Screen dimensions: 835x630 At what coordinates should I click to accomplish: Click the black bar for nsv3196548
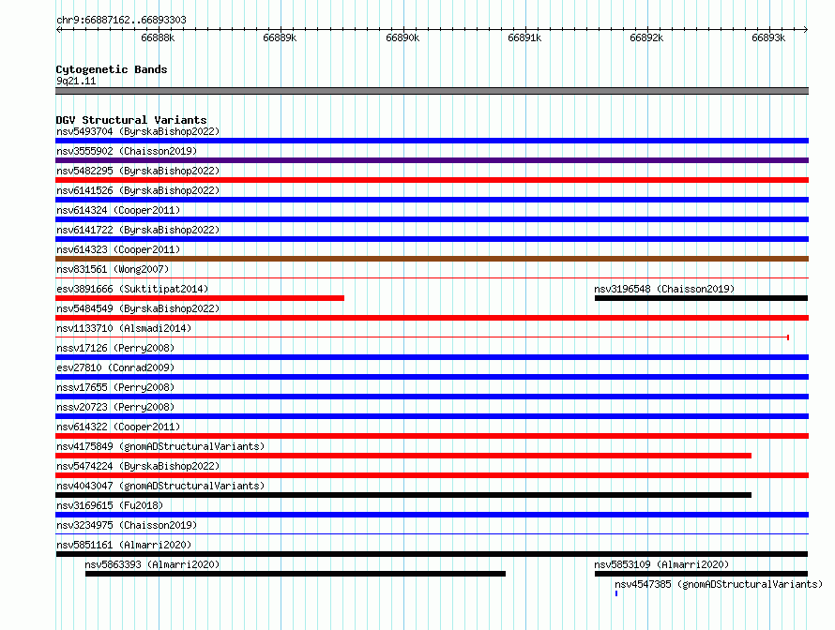pyautogui.click(x=702, y=298)
